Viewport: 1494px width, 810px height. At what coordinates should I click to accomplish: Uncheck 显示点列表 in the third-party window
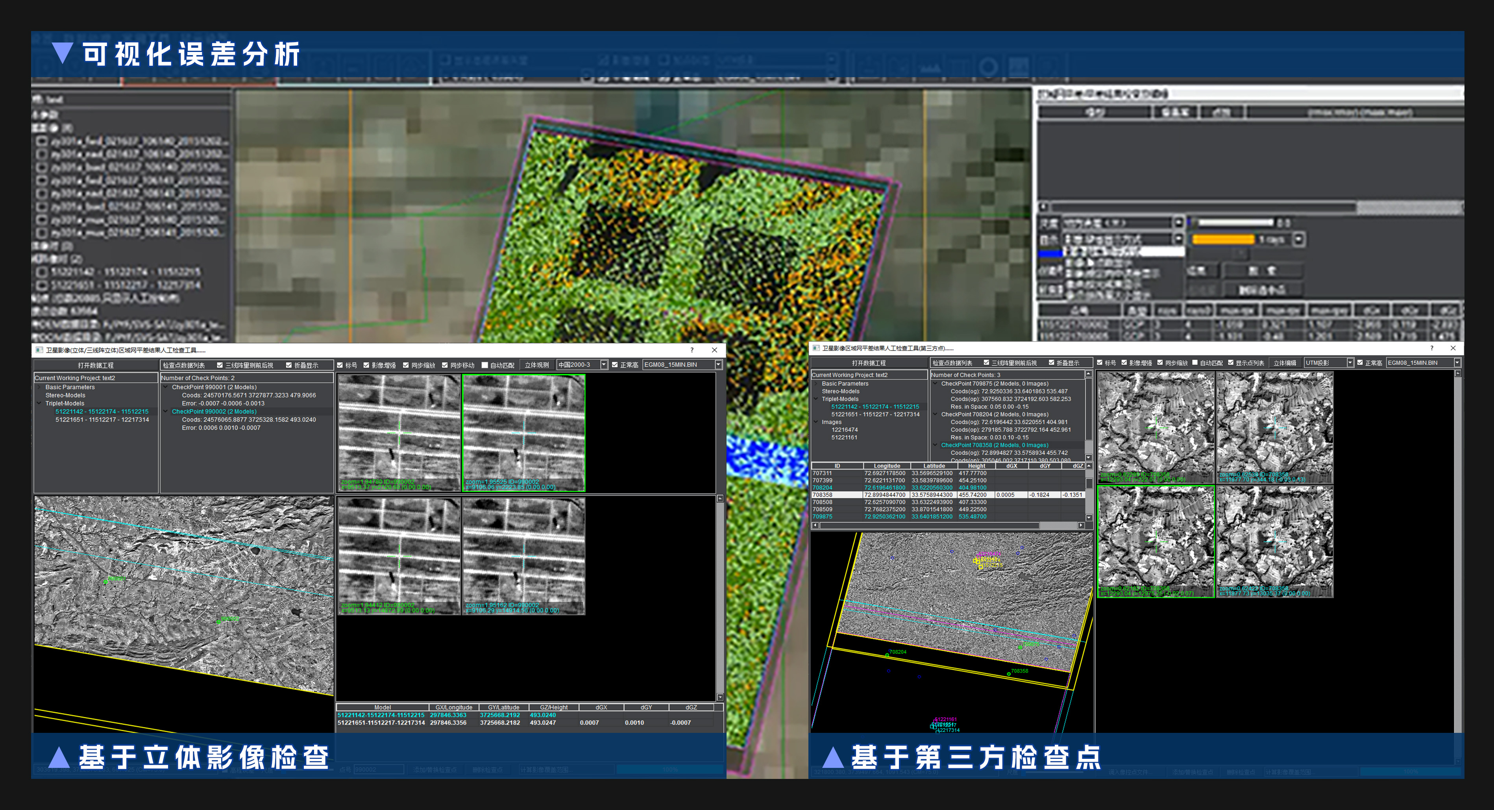1230,362
